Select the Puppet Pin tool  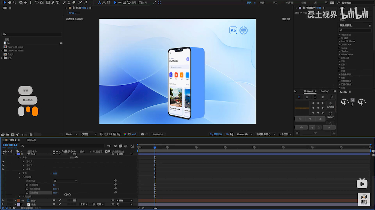point(86,2)
